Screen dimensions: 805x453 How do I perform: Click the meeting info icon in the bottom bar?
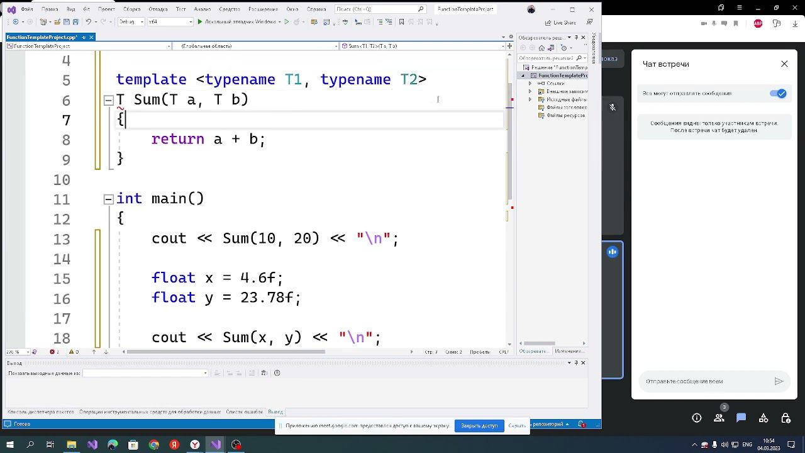tap(697, 418)
